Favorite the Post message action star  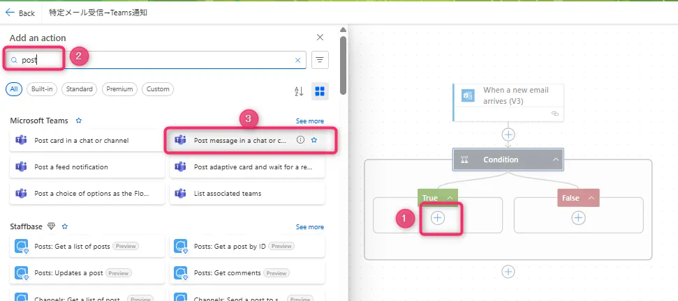(314, 140)
